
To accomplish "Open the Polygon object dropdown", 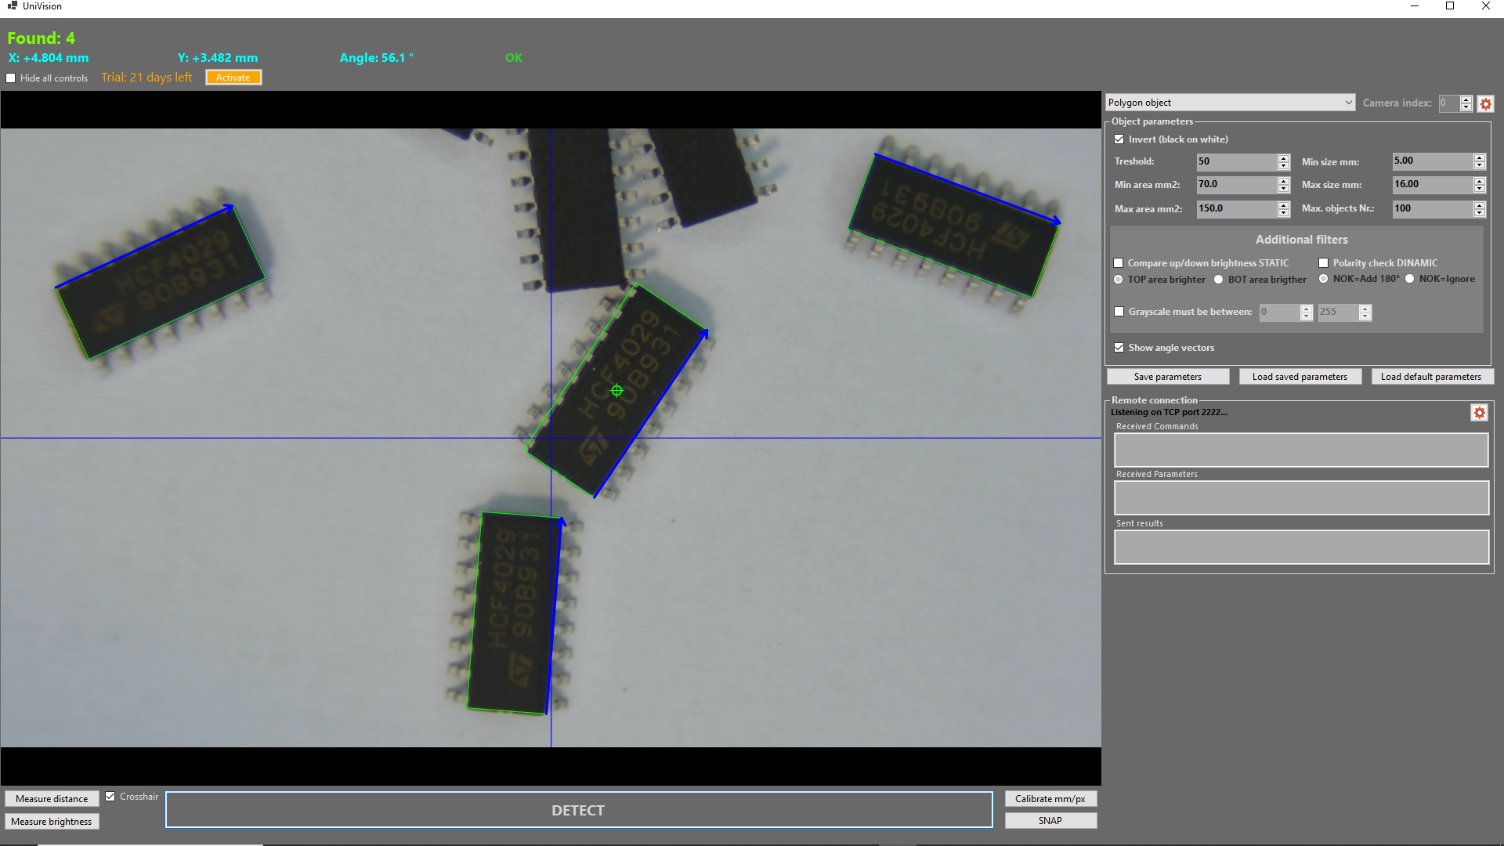I will [1230, 103].
